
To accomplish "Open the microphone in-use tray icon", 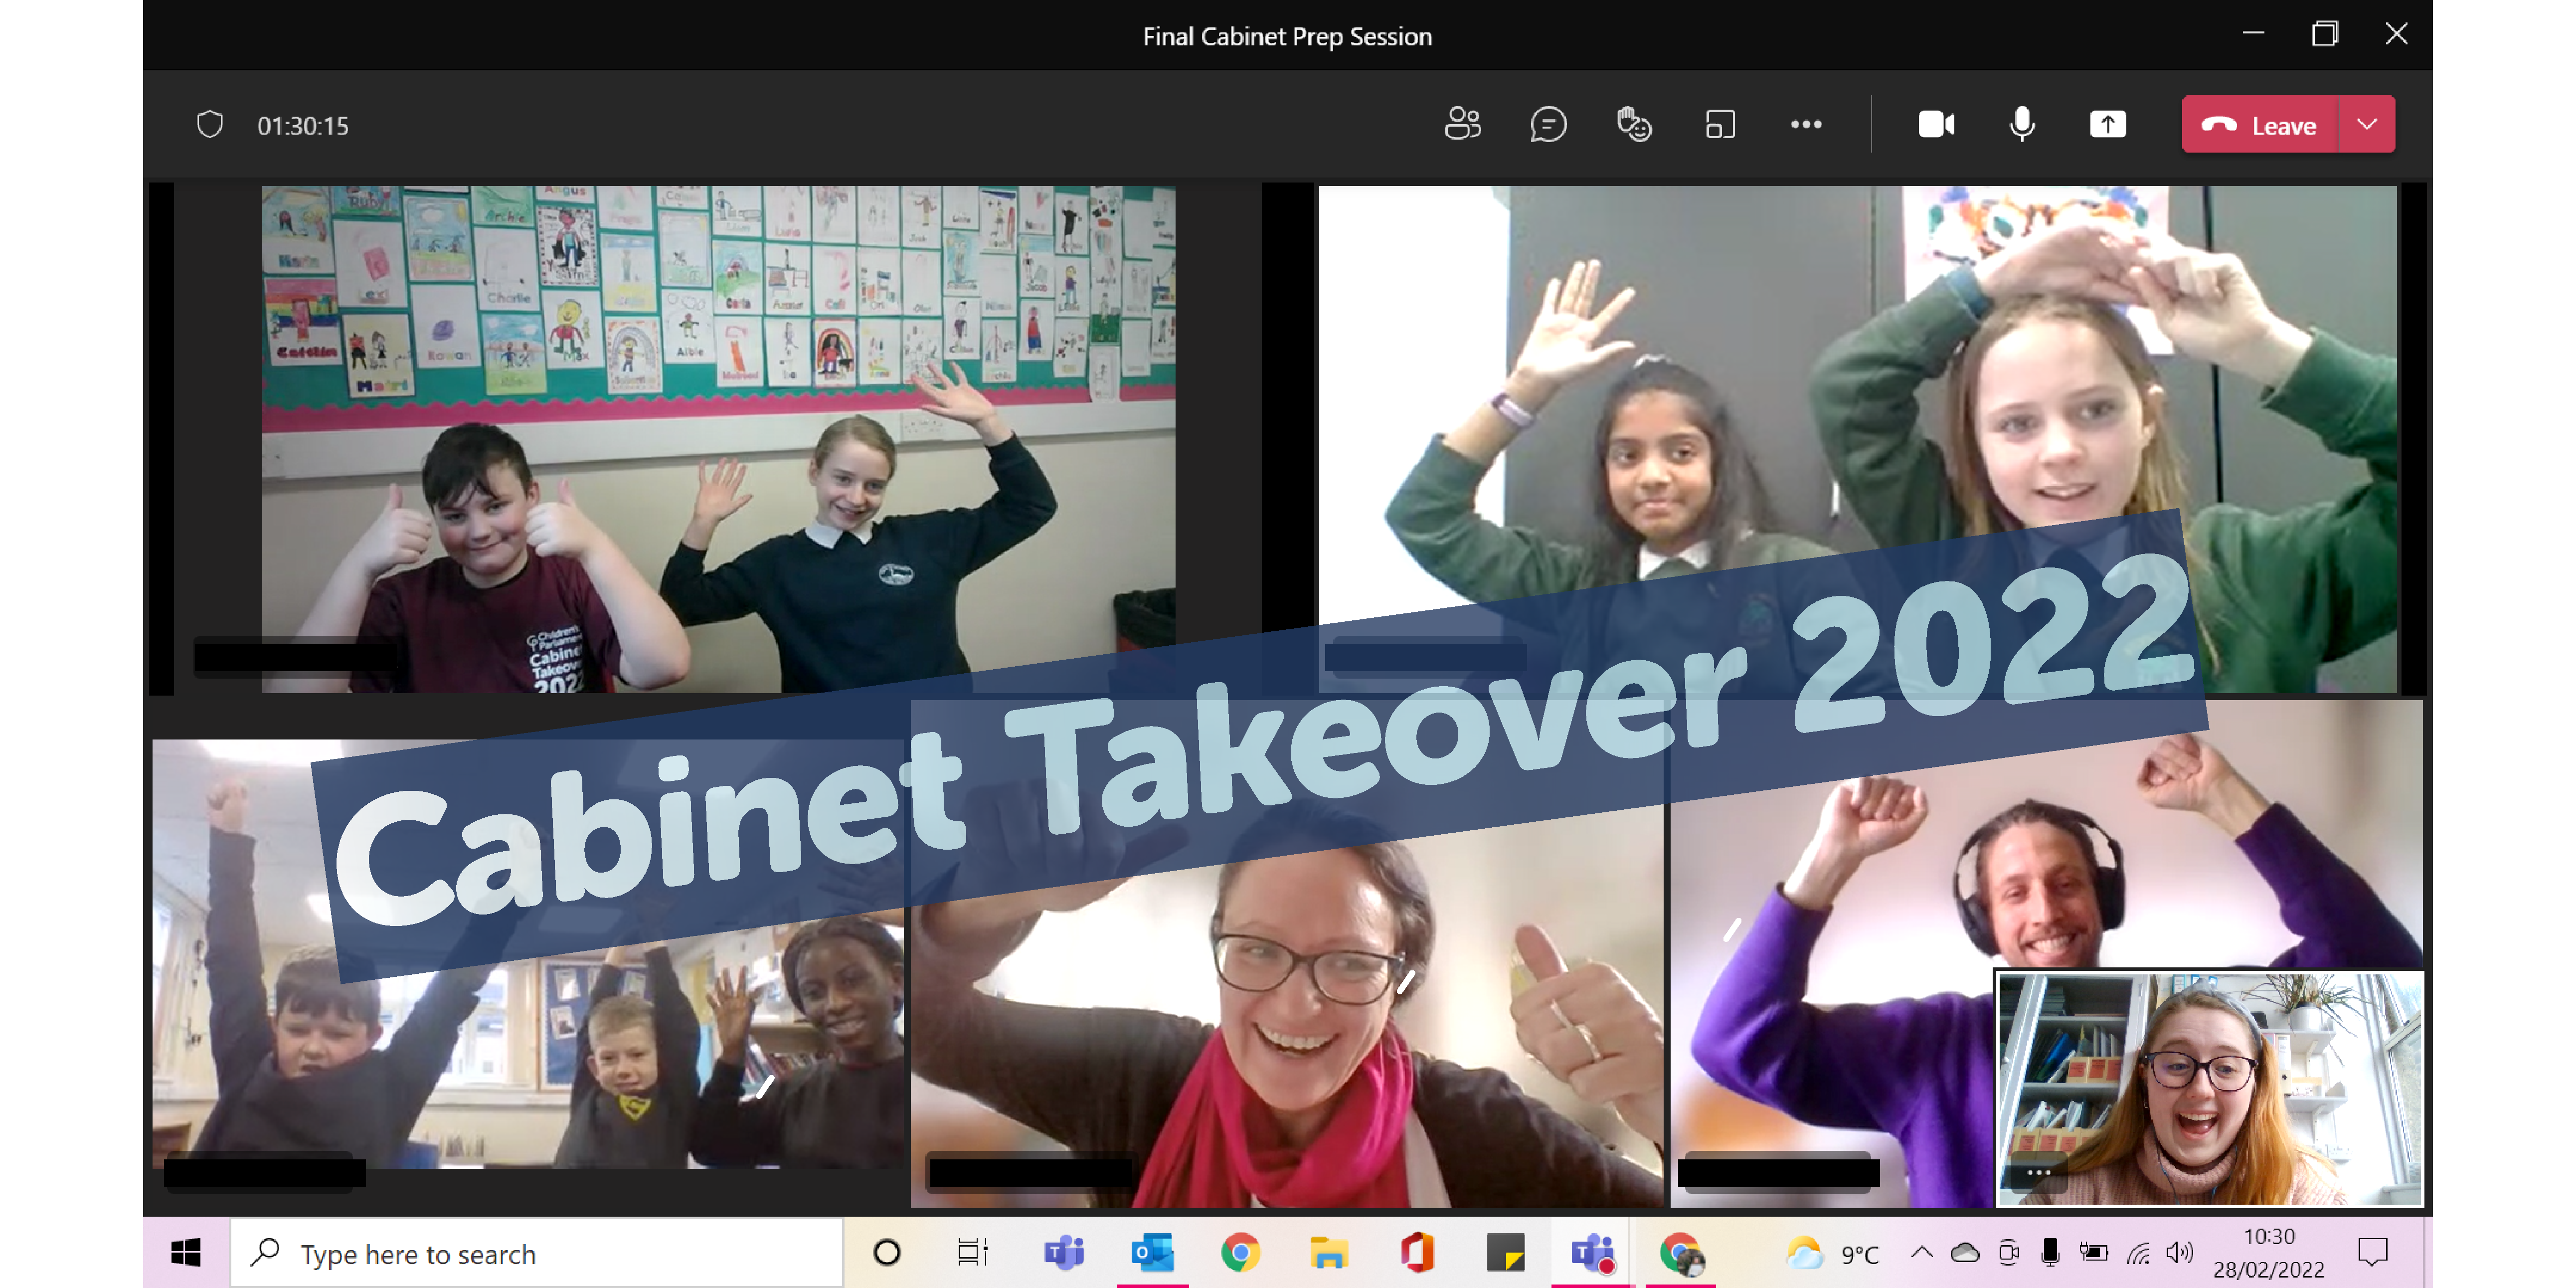I will click(x=2050, y=1253).
